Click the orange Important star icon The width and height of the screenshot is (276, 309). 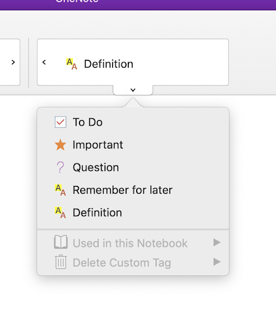point(60,145)
